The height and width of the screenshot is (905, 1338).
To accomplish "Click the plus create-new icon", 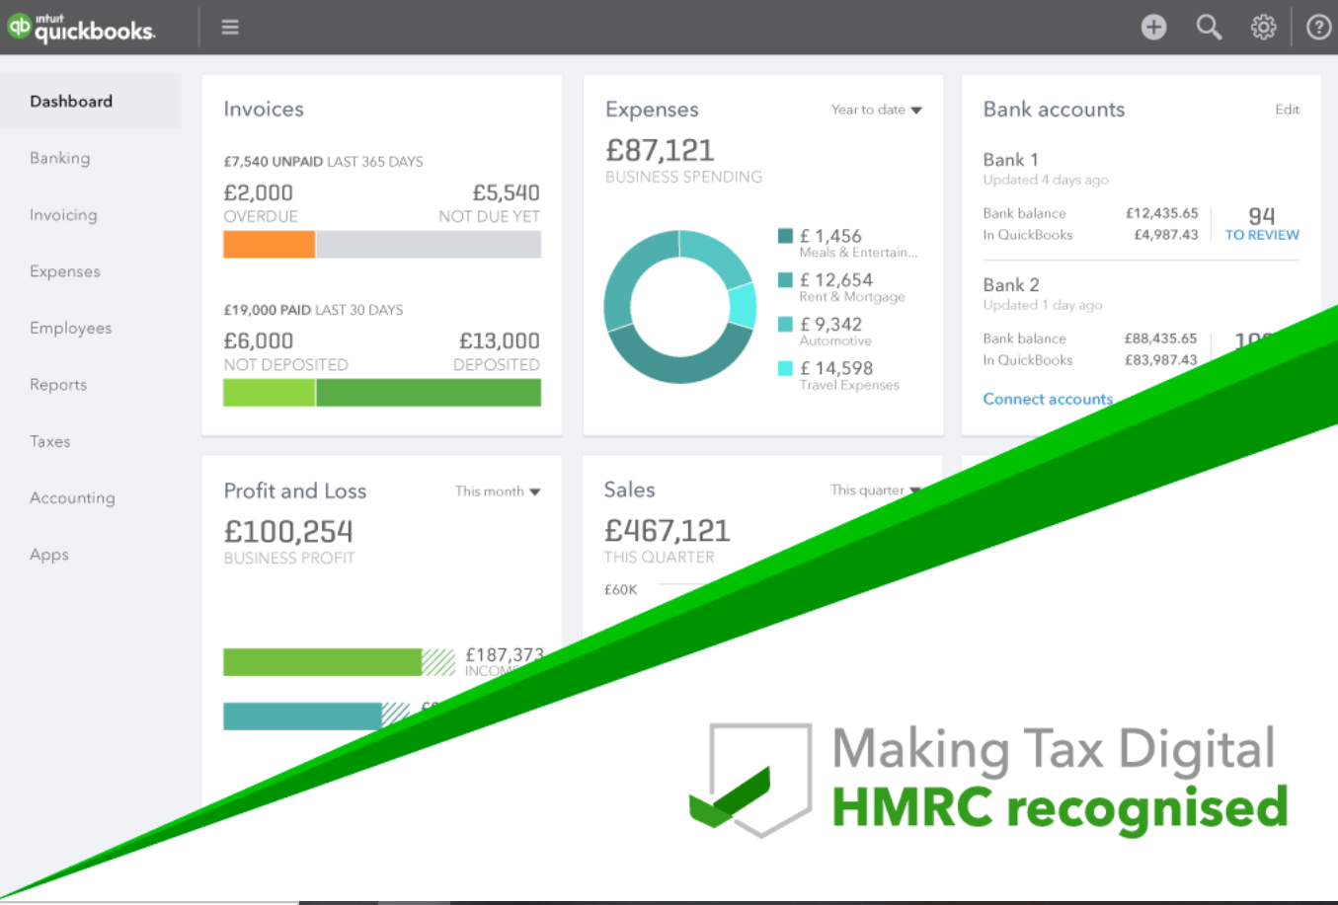I will tap(1153, 27).
